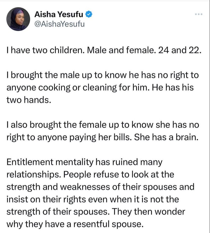Click the paragraph starting 'I have two children'
Screen dimensions: 210x233
tap(104, 50)
